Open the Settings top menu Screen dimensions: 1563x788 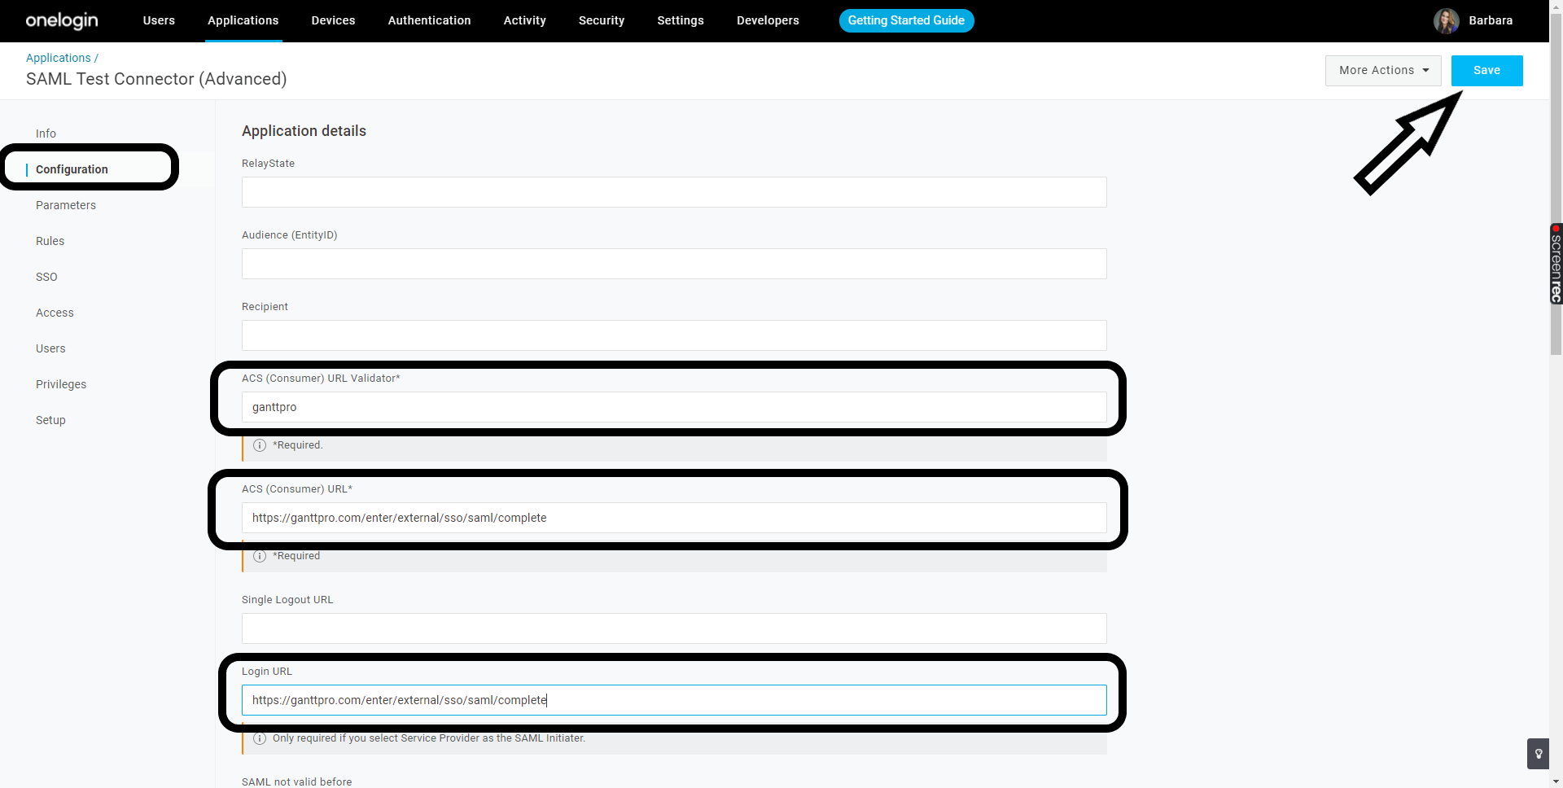click(680, 20)
